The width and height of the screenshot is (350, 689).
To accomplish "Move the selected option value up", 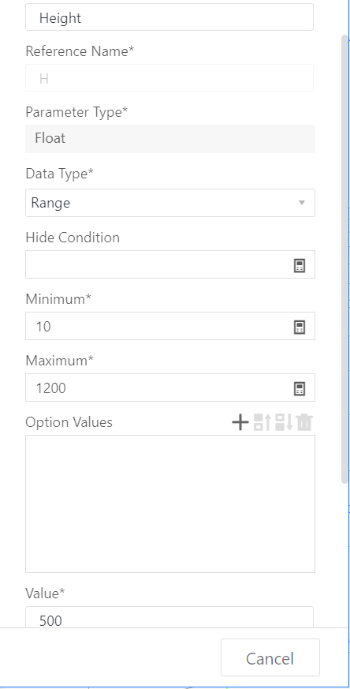I will pos(262,422).
